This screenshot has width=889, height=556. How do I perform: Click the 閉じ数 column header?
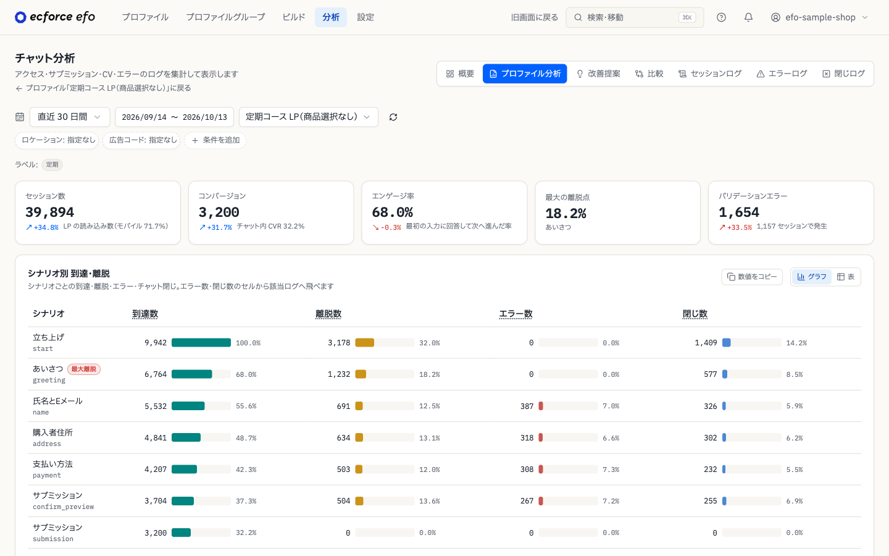tap(695, 314)
